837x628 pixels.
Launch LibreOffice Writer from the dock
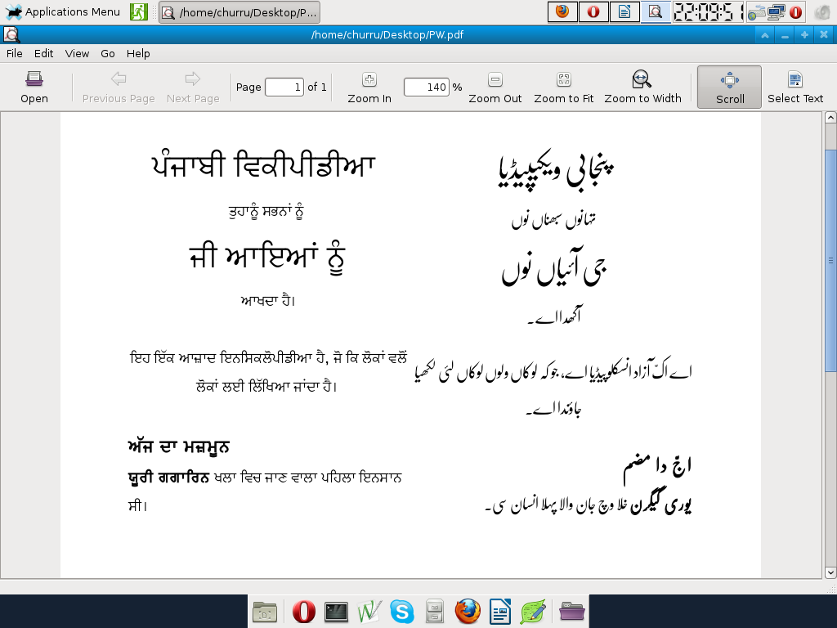(500, 612)
